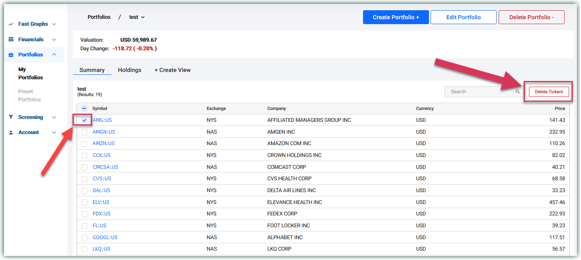This screenshot has height=260, width=581.
Task: Click the price value 457.46
Action: tap(557, 202)
